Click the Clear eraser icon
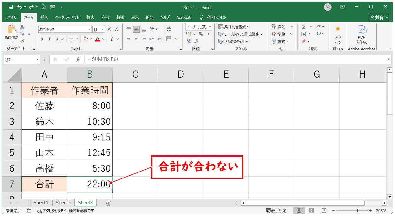 coord(304,41)
